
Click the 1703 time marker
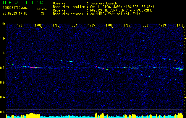point(56,25)
